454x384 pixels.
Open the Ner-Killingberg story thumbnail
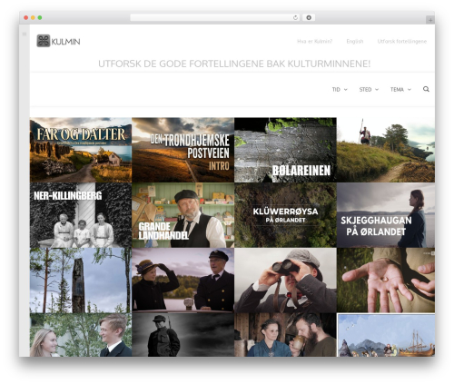[x=81, y=215]
